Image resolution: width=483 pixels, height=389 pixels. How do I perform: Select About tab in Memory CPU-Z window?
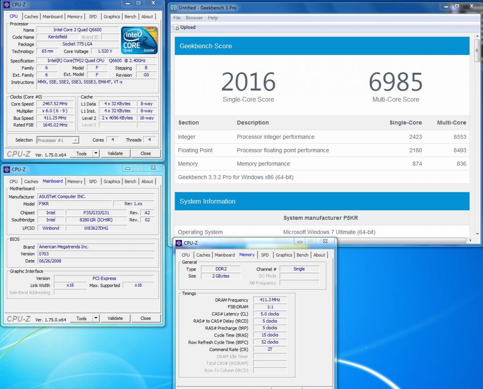click(319, 255)
